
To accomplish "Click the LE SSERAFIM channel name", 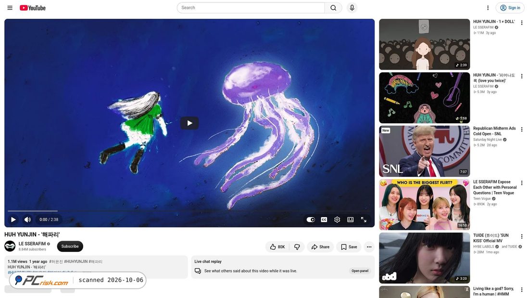I will click(x=32, y=244).
